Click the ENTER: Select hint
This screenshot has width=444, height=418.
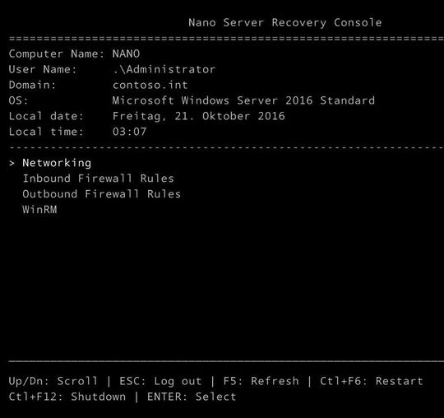pos(192,397)
